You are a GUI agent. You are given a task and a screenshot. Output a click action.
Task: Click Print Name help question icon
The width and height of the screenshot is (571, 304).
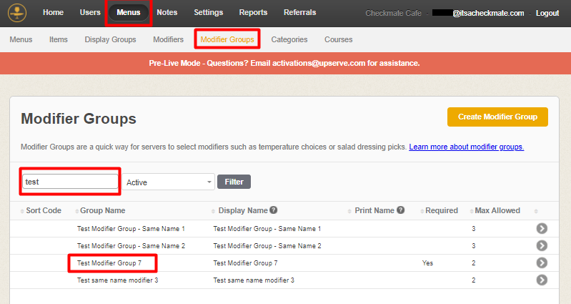(401, 210)
